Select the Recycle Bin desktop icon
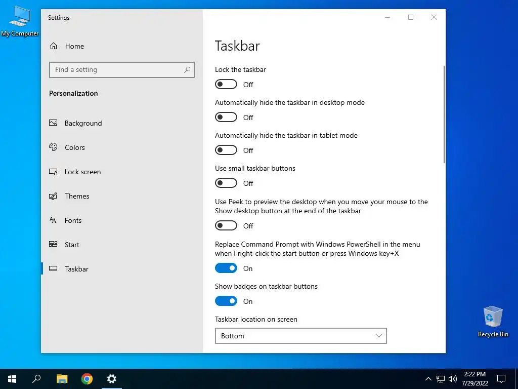Image resolution: width=518 pixels, height=389 pixels. (x=493, y=322)
